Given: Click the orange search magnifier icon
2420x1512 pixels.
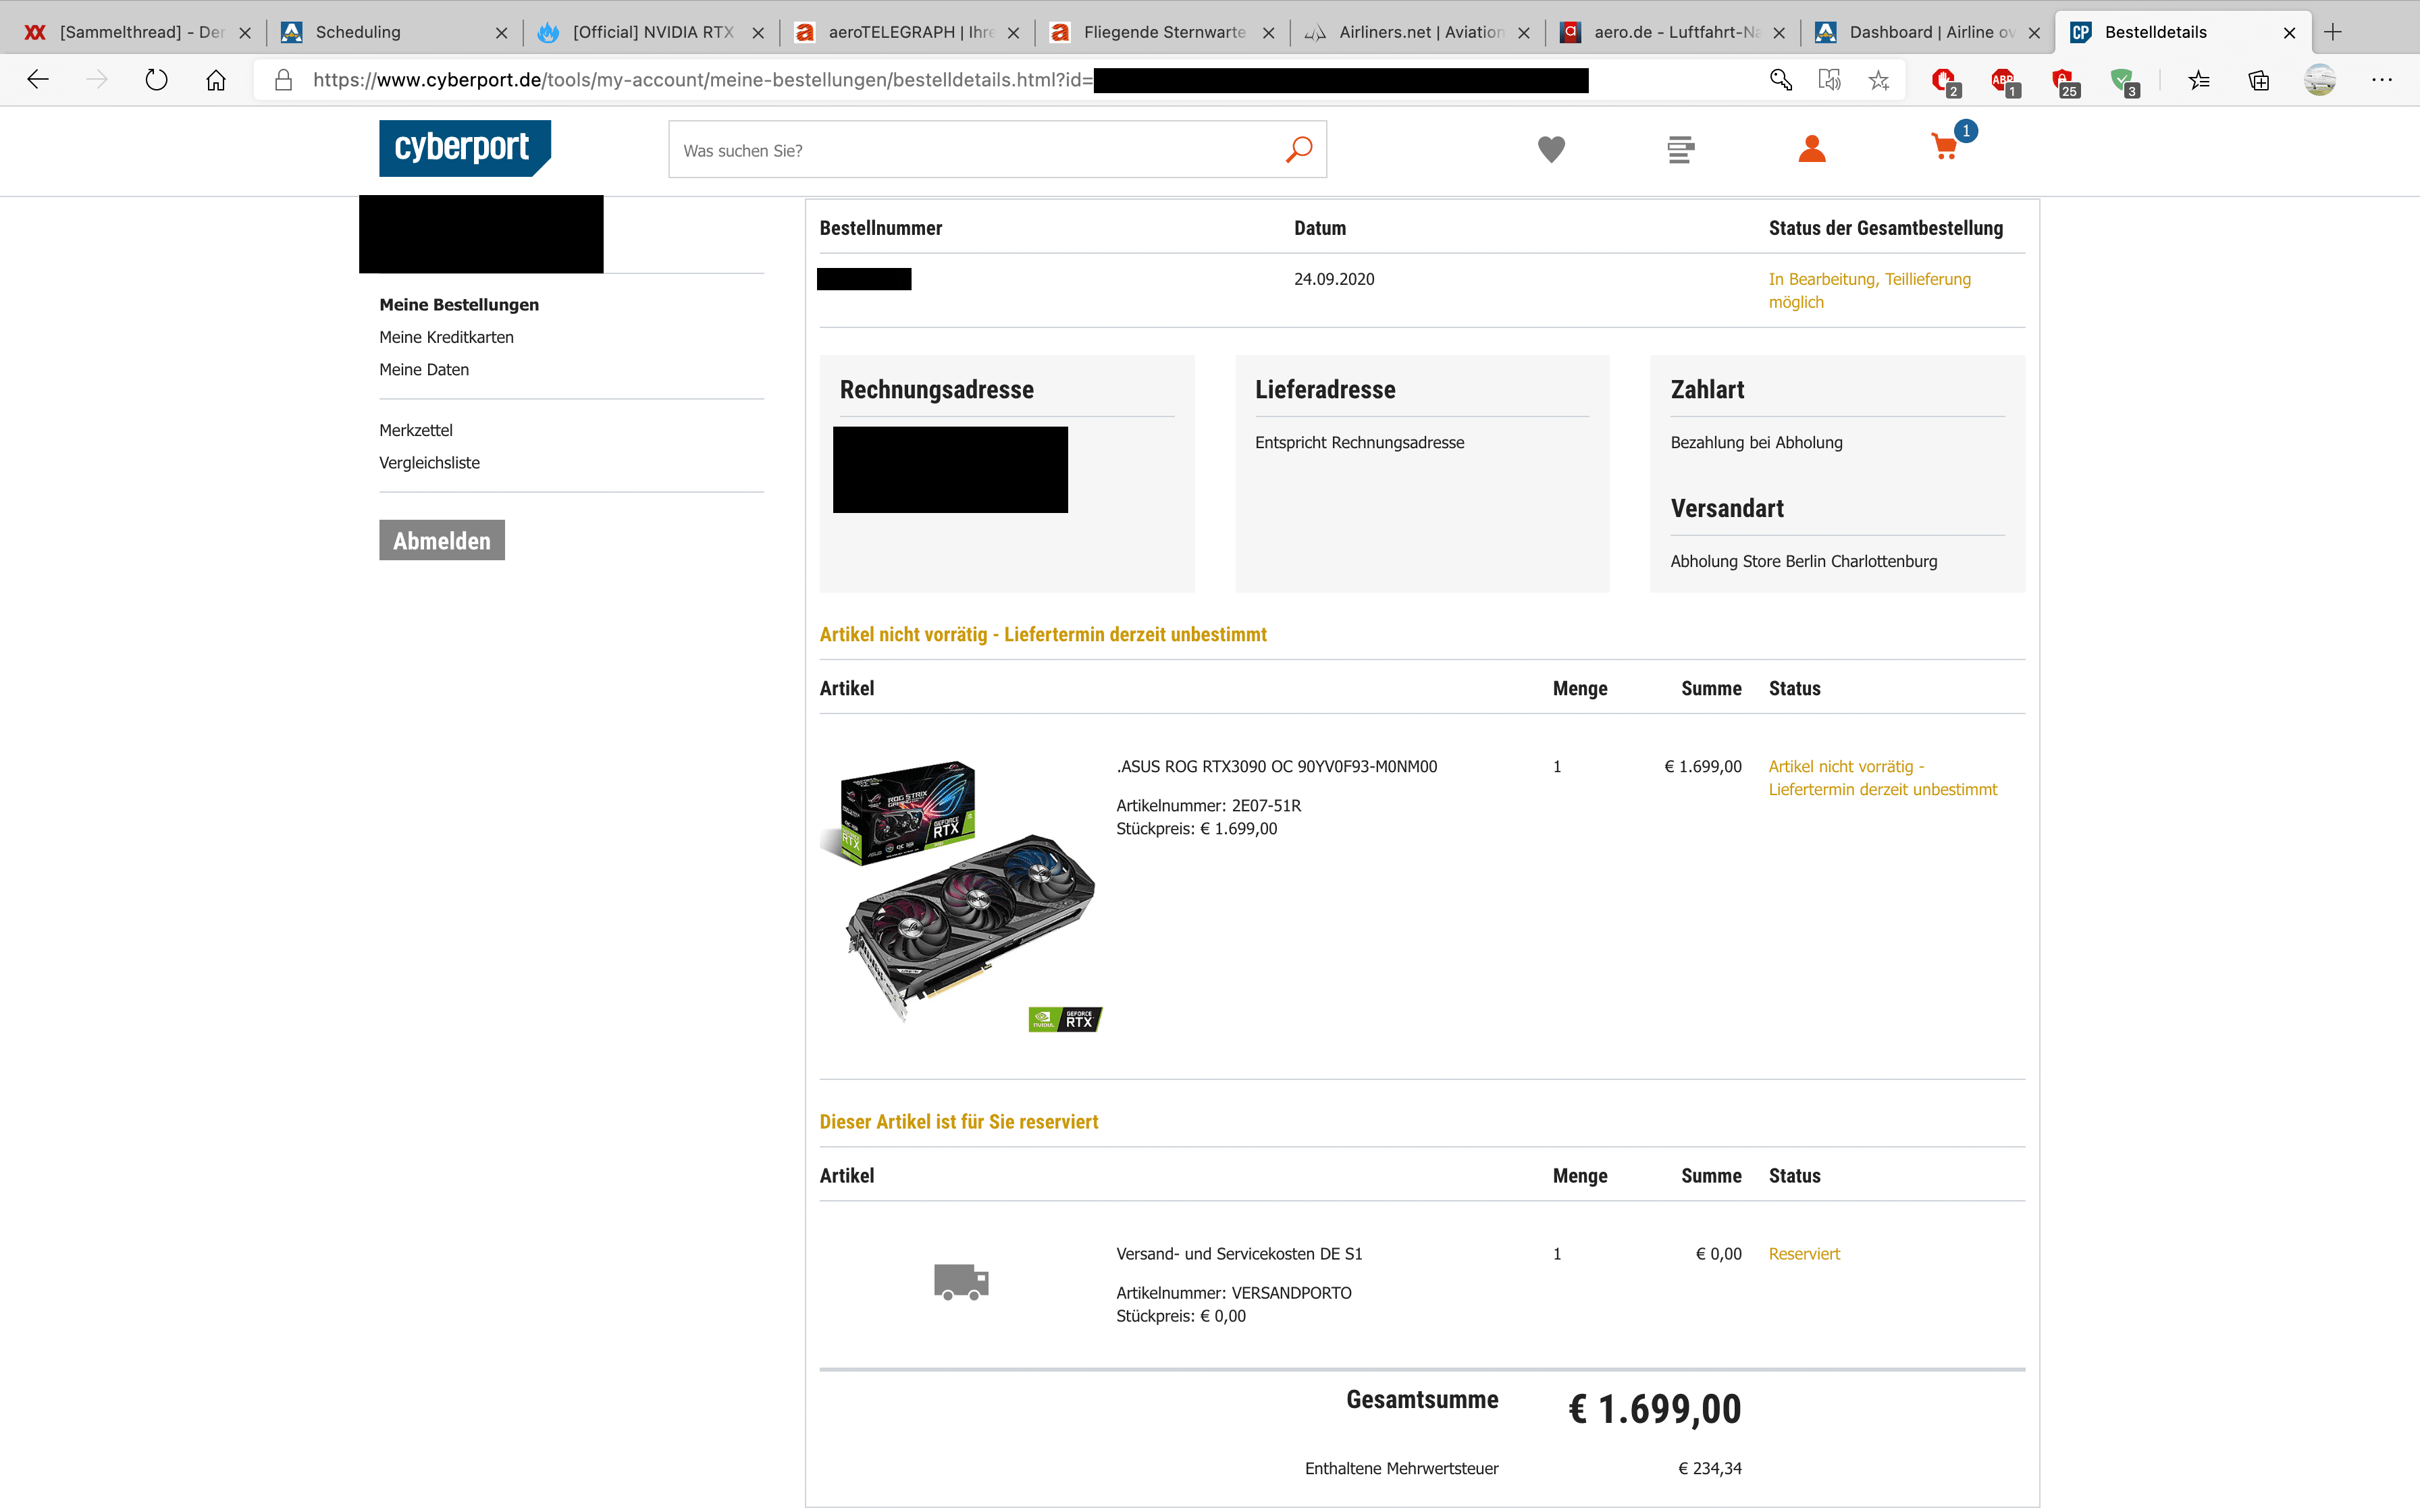Looking at the screenshot, I should coord(1299,149).
